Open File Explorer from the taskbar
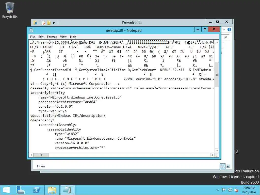The width and height of the screenshot is (260, 195). coord(52,190)
